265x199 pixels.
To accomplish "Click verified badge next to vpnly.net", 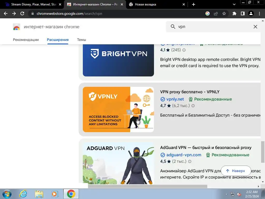I will pos(163,99).
